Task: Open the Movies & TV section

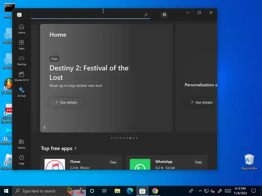Action: (21, 76)
